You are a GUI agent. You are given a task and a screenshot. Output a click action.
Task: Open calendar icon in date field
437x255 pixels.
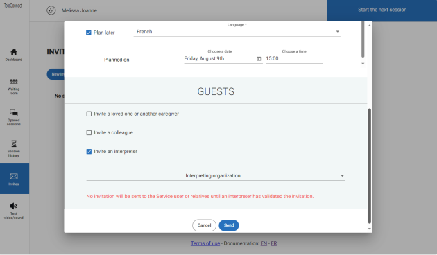pos(259,59)
